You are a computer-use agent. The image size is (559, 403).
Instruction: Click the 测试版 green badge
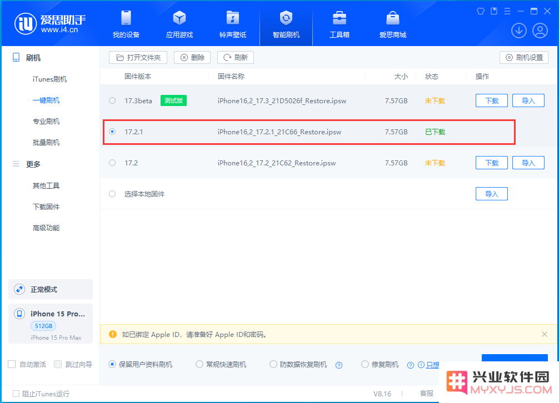(x=173, y=101)
